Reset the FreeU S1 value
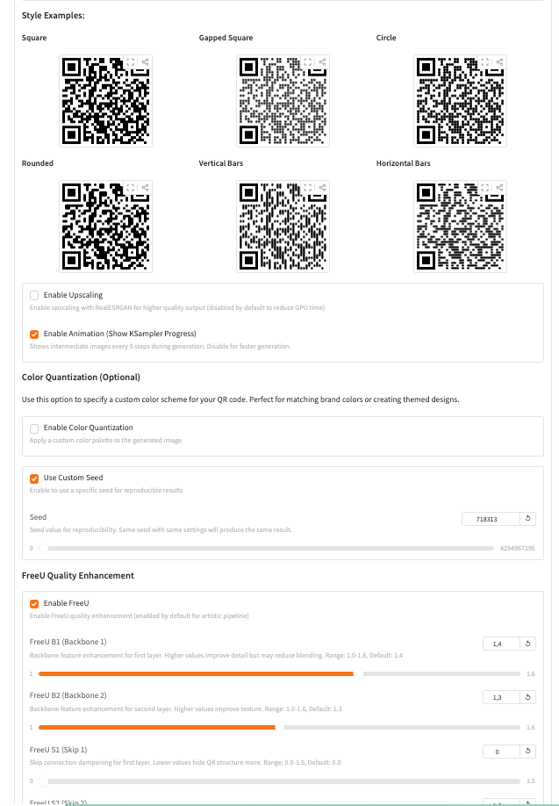 click(528, 751)
